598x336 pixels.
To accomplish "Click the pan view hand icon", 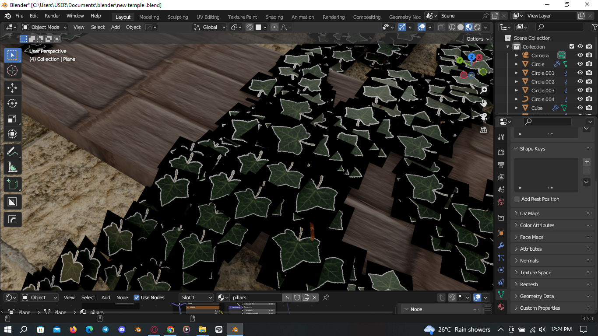I will click(x=484, y=103).
